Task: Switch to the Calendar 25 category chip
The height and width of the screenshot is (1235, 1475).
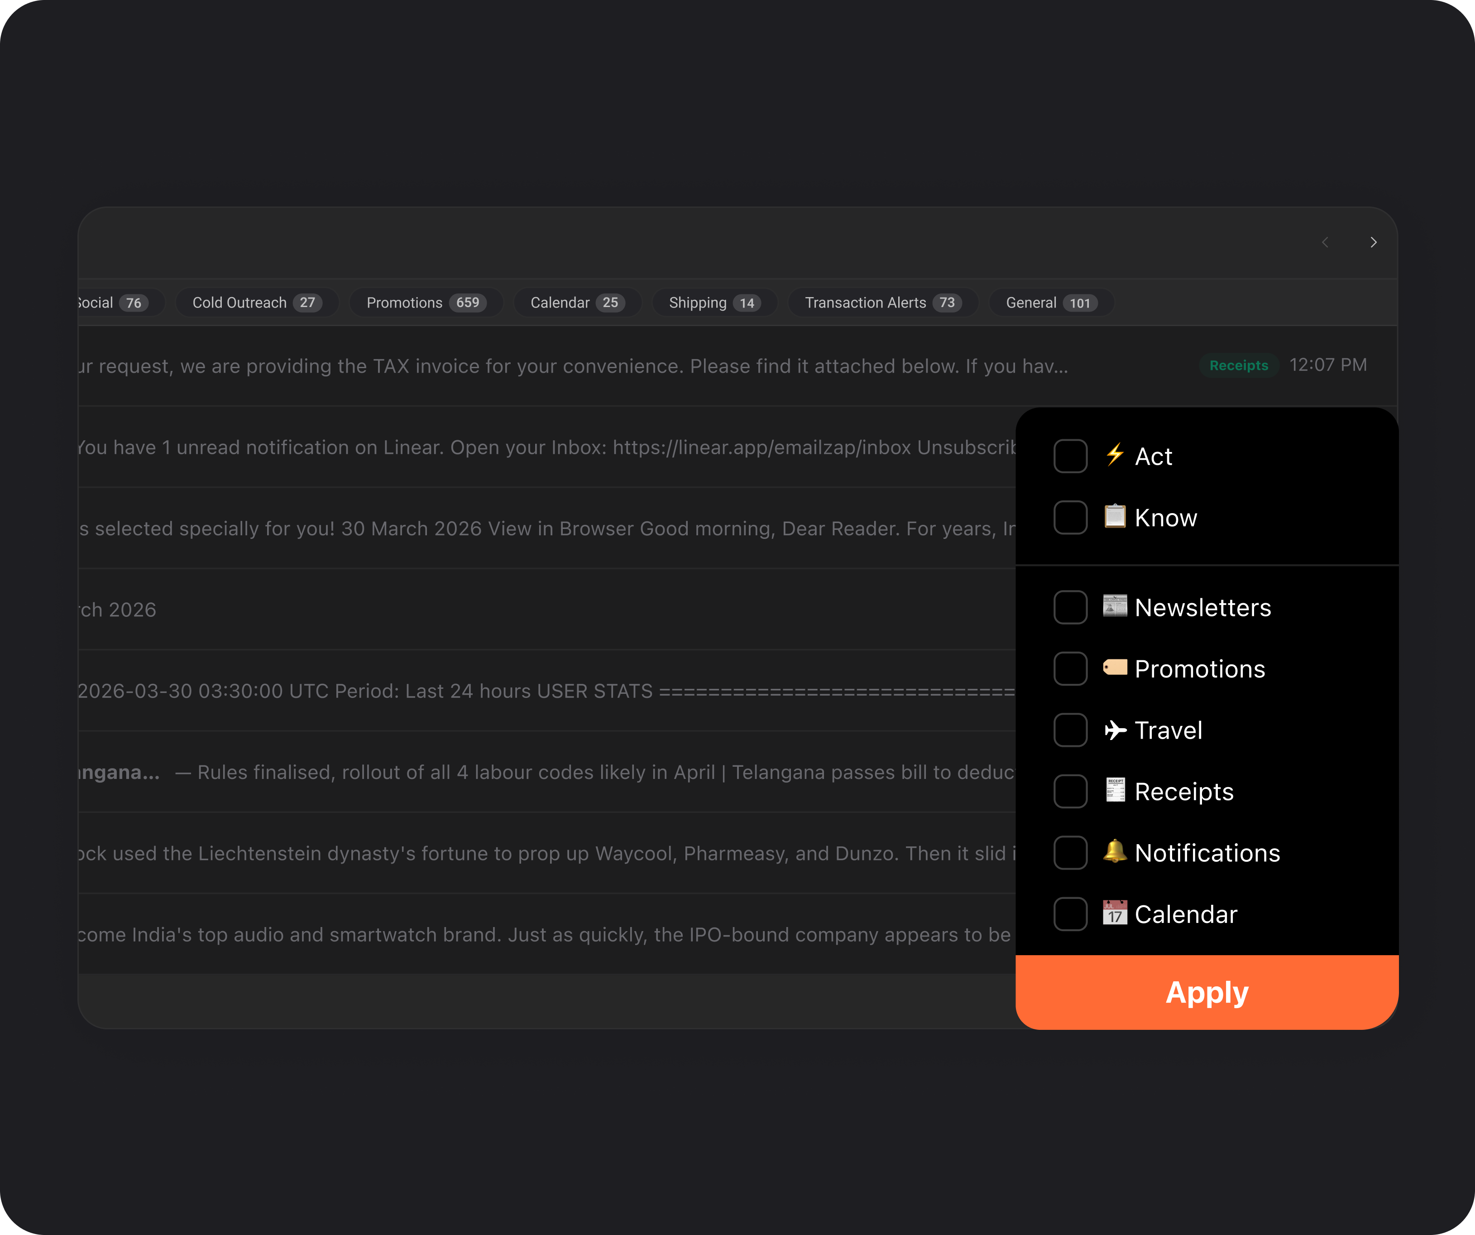Action: [x=577, y=302]
